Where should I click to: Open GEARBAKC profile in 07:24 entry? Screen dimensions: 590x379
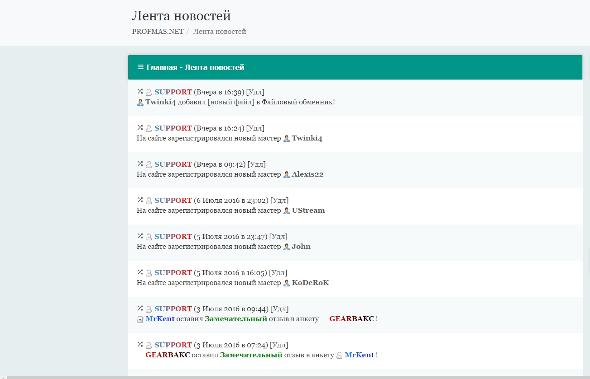pyautogui.click(x=168, y=355)
